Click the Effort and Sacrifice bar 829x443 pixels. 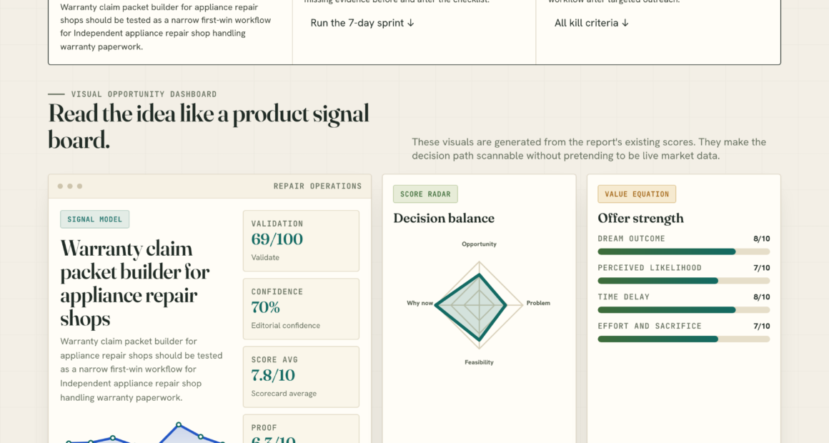point(684,339)
